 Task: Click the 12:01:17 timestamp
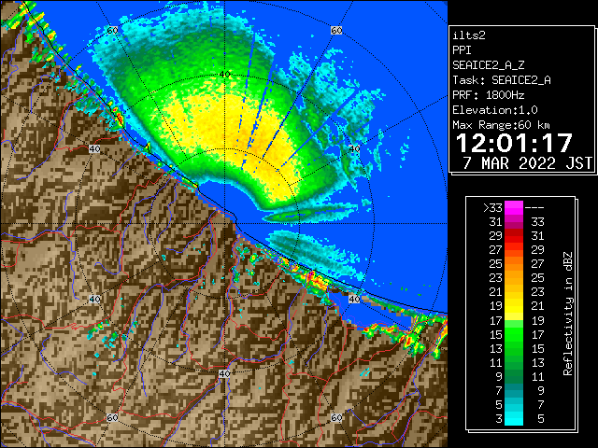pos(514,143)
